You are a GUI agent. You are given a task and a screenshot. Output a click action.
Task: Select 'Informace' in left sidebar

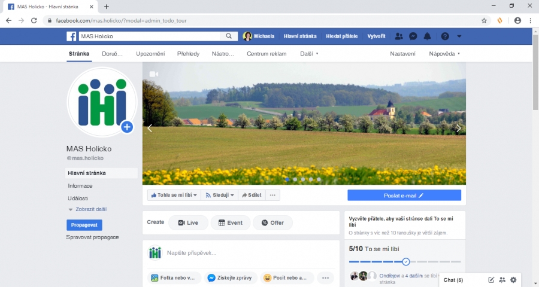(80, 186)
